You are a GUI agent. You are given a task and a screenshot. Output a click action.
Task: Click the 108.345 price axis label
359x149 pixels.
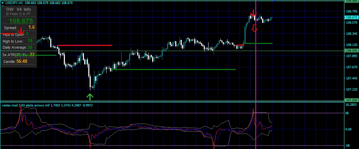[x=352, y=34]
